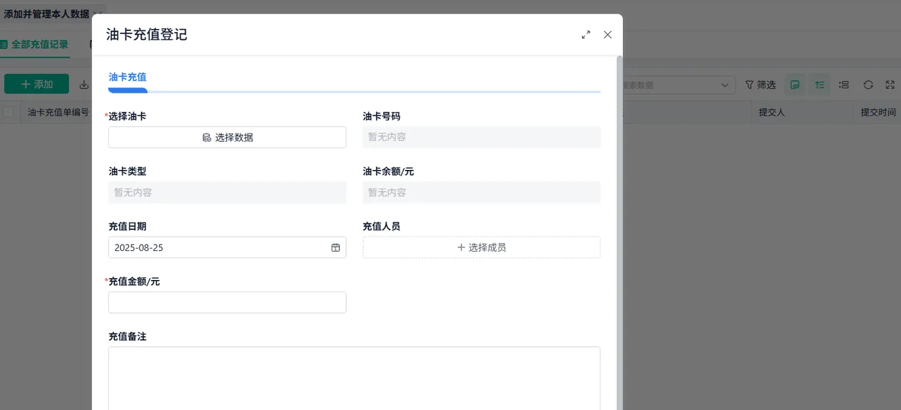
Task: Expand the dialog to fullscreen
Action: coord(586,35)
